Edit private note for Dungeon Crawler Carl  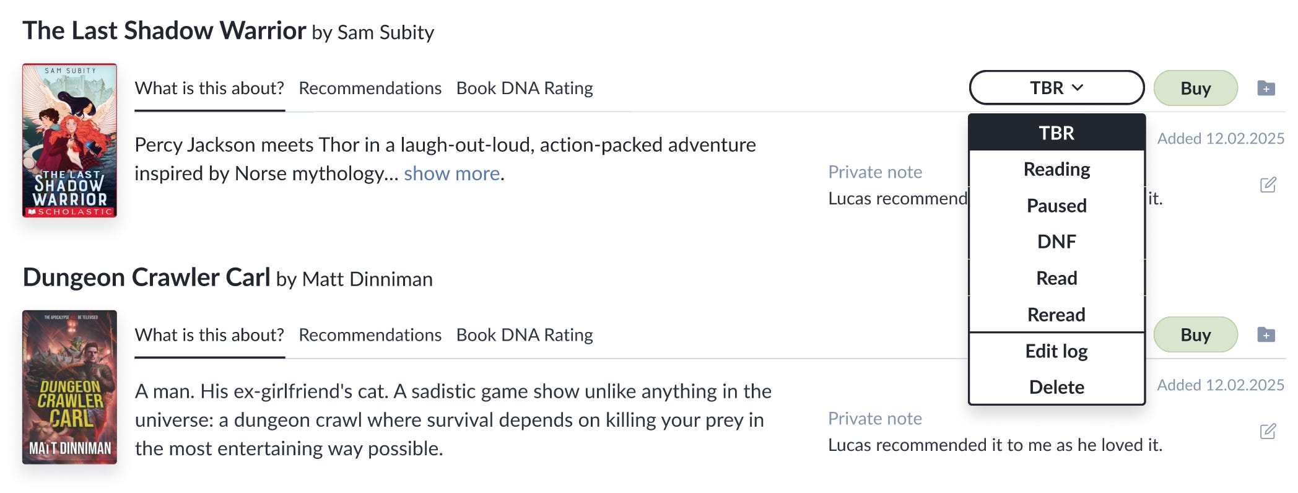1268,431
